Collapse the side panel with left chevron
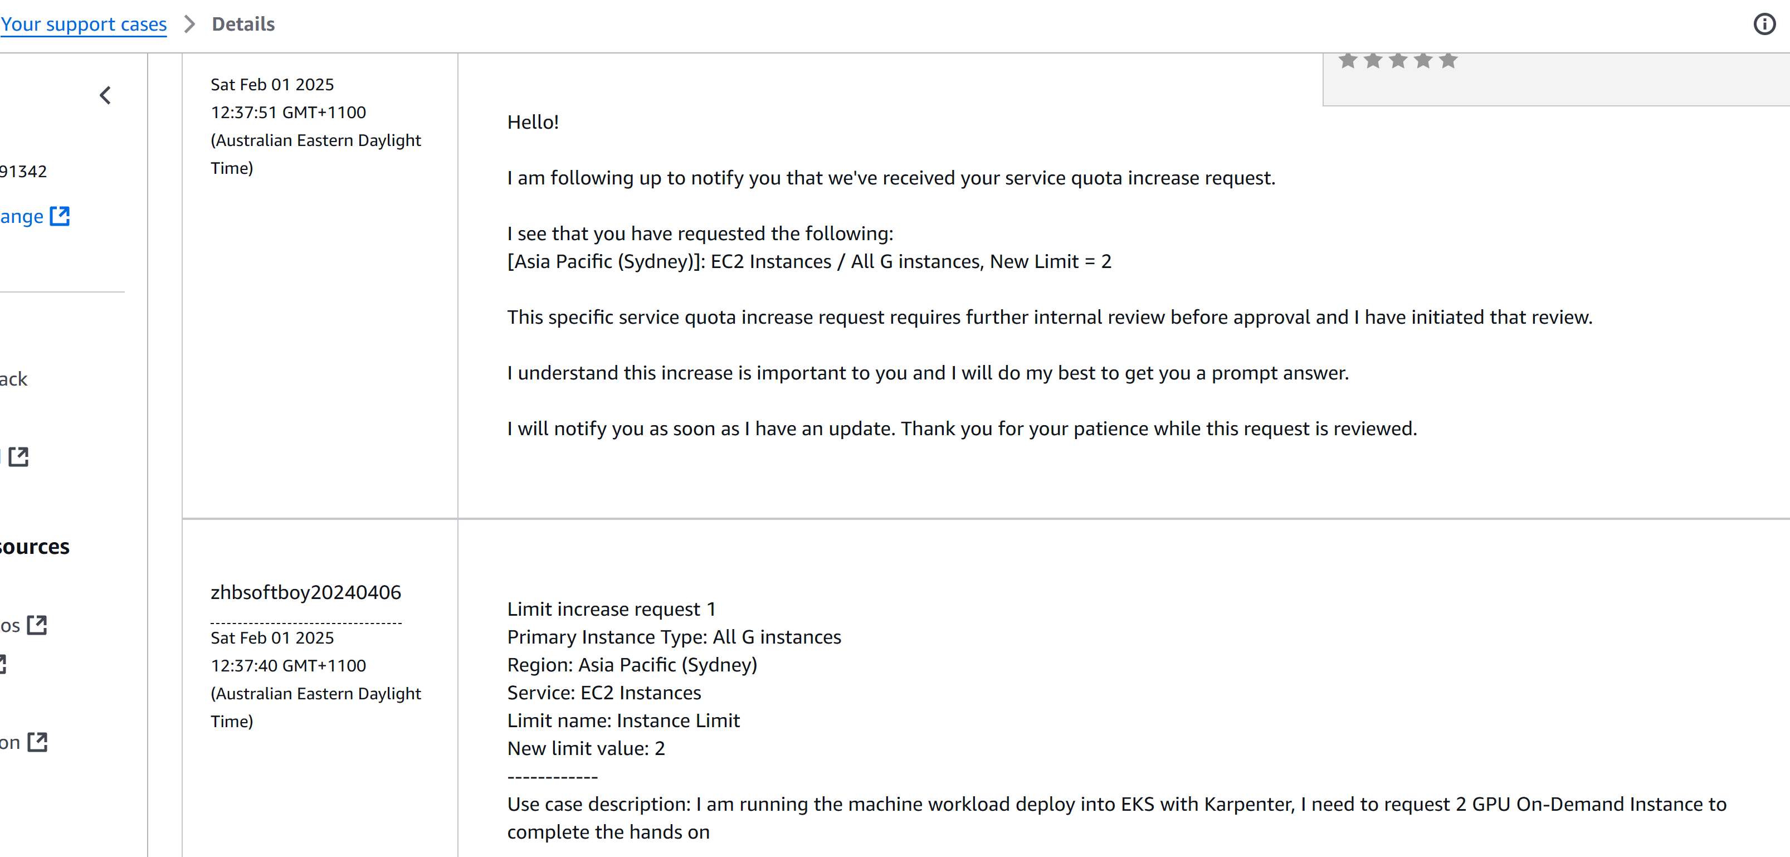1790x857 pixels. [x=106, y=95]
